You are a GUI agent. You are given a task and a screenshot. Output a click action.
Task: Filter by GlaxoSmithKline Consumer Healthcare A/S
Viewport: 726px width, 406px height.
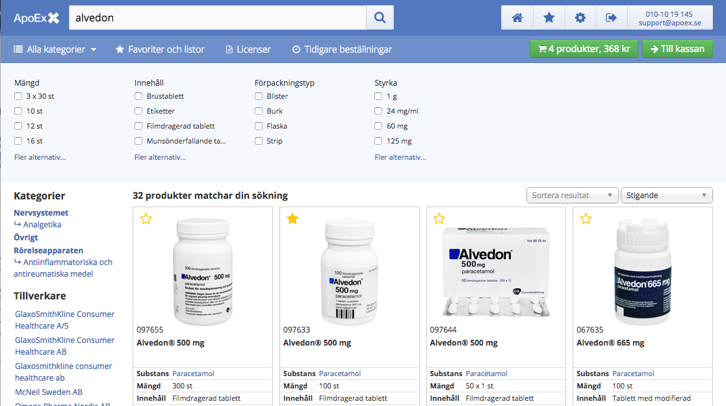(64, 320)
